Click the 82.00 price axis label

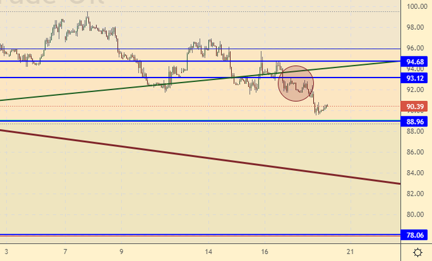[x=417, y=194]
